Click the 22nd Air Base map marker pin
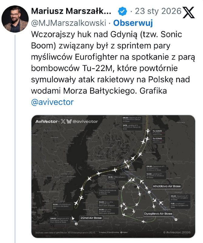Viewport: 203px width, 243px height. tap(76, 224)
